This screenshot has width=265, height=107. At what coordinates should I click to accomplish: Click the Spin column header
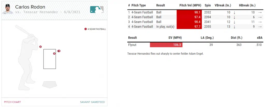[207, 5]
